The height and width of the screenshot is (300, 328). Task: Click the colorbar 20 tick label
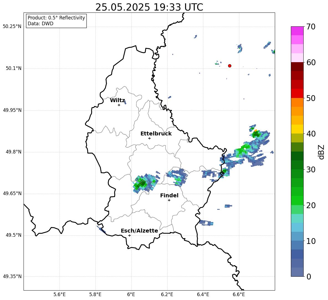(311, 205)
